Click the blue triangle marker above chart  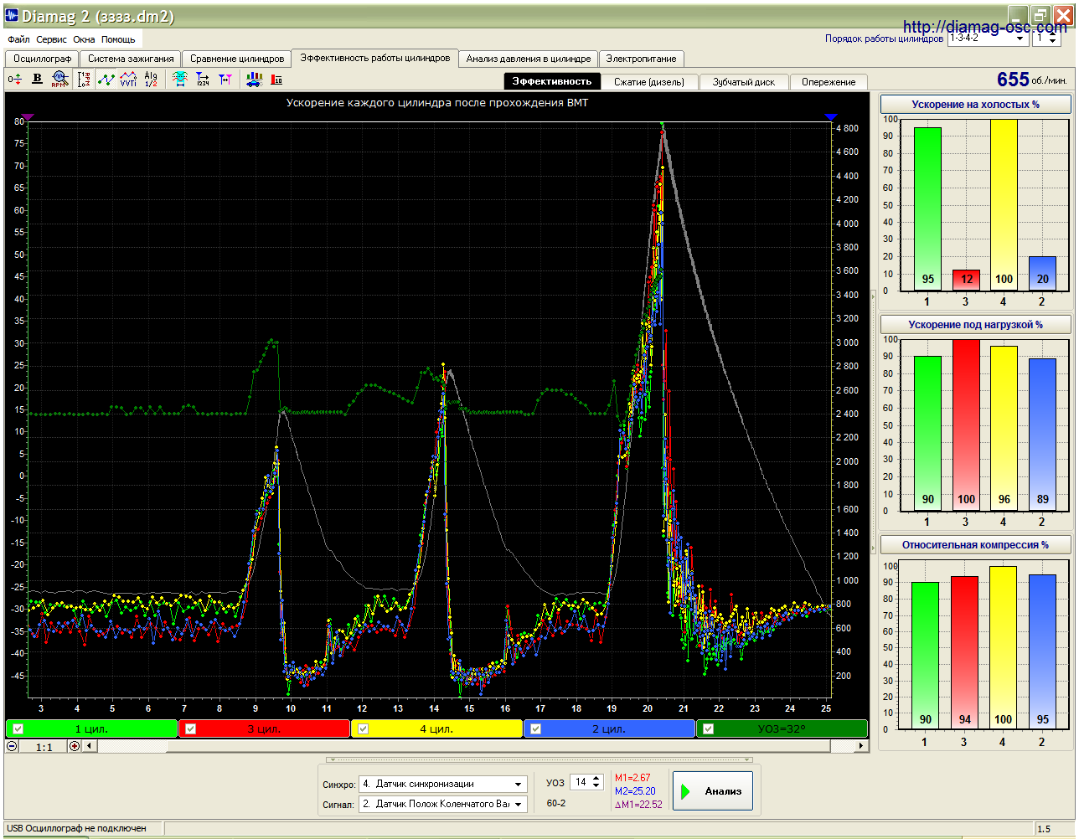coord(830,117)
